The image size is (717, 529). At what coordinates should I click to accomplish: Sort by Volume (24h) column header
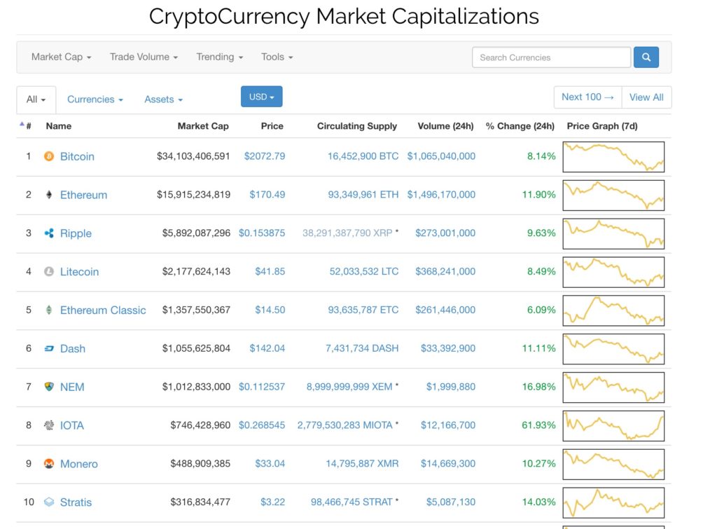tap(445, 126)
